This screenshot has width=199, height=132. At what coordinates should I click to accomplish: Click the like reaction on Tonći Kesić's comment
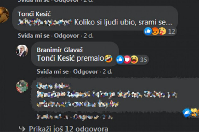click(x=148, y=31)
